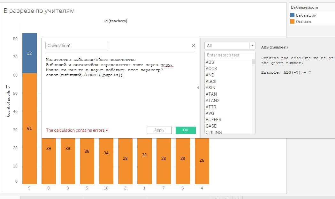Click the Apply button
Screen dimensions: 335x199
[159, 130]
